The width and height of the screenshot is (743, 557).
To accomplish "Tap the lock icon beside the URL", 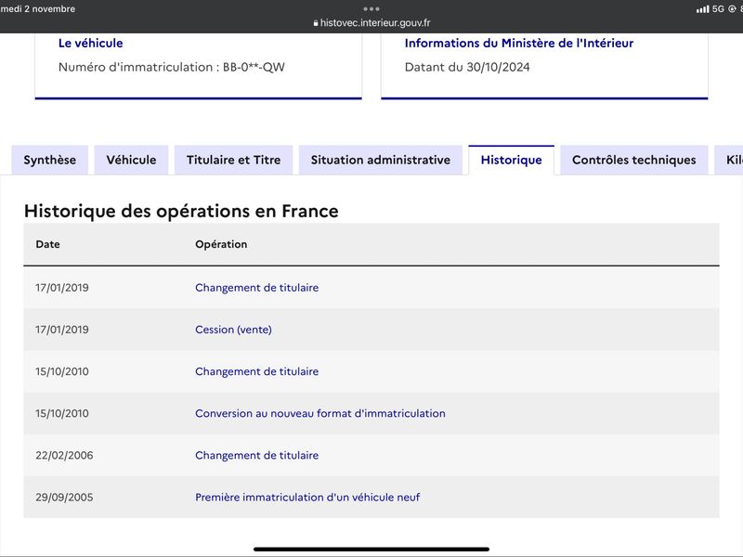I will [x=316, y=22].
